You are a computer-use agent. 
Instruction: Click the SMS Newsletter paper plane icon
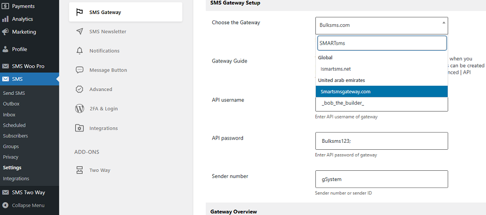click(x=80, y=32)
